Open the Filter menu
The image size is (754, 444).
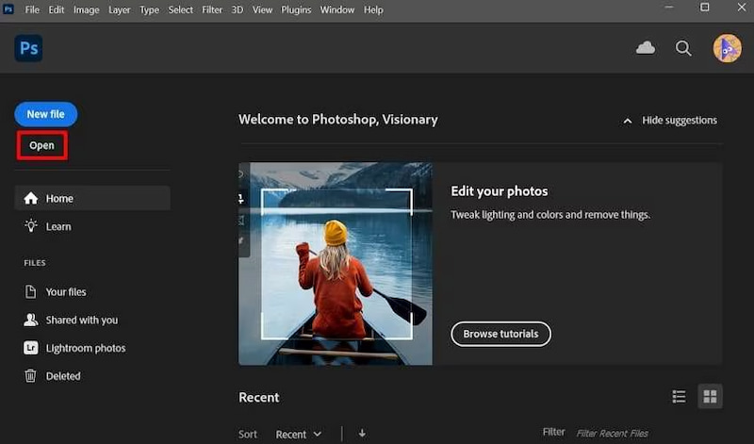[212, 9]
